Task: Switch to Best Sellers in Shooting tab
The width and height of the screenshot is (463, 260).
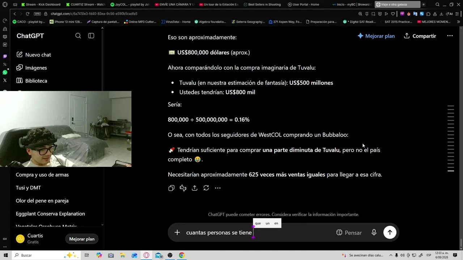Action: [x=263, y=5]
